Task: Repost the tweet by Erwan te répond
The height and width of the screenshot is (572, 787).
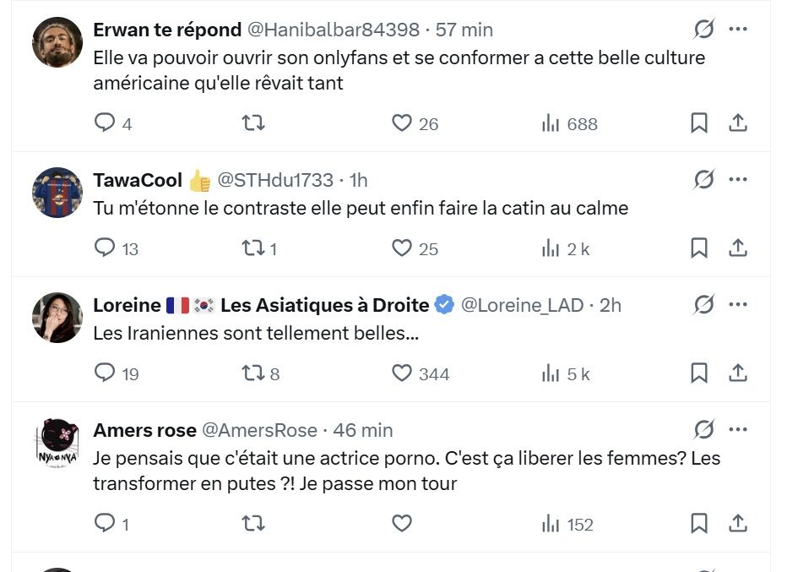Action: pyautogui.click(x=253, y=123)
